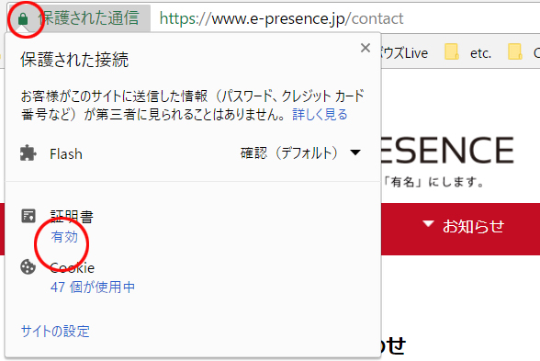Open サイトの設定 site settings
540x361 pixels.
pyautogui.click(x=55, y=331)
